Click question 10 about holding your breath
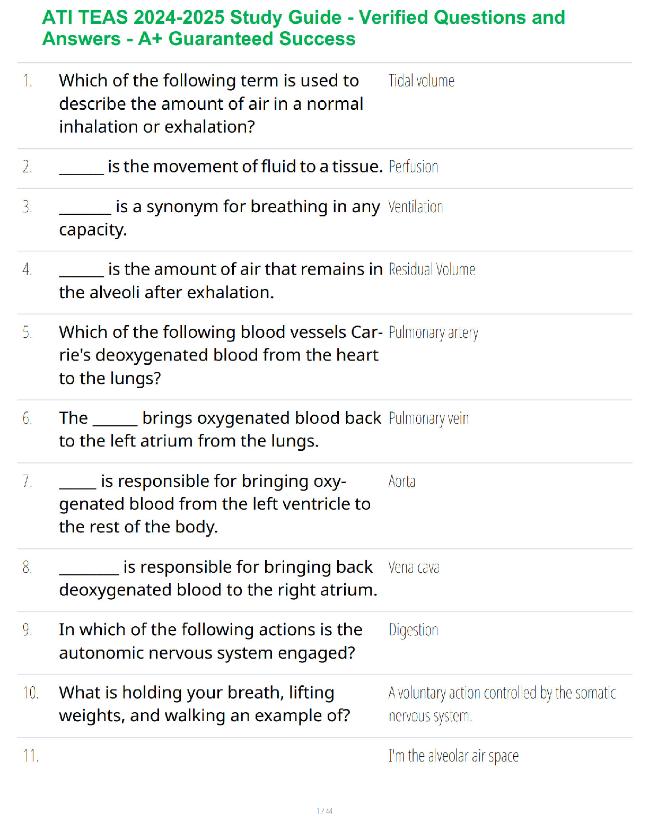 (205, 704)
